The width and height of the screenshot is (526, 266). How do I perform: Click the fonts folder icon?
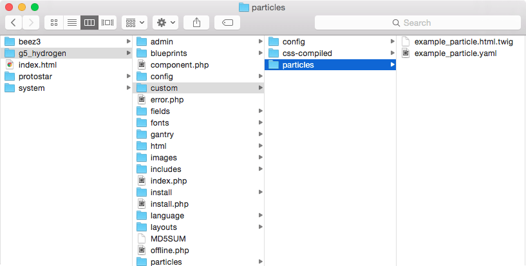click(x=142, y=123)
